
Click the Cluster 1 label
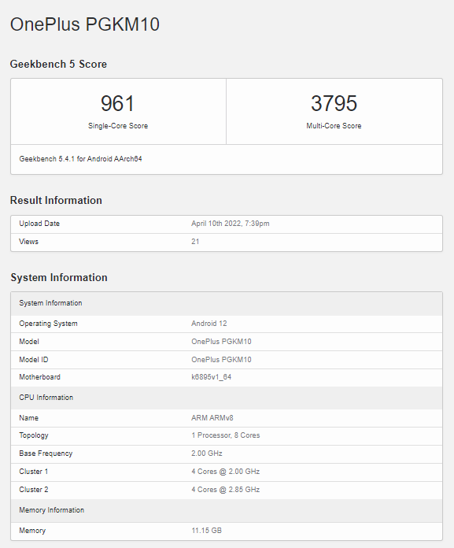[x=34, y=472]
